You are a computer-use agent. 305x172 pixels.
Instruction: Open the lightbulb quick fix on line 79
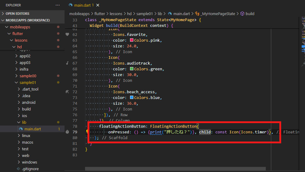(x=87, y=132)
